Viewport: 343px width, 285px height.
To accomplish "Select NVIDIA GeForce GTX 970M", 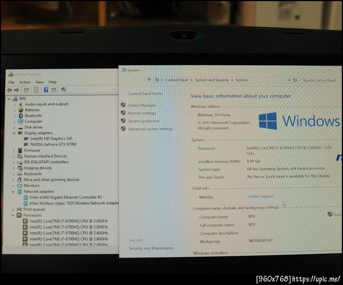I will click(53, 144).
